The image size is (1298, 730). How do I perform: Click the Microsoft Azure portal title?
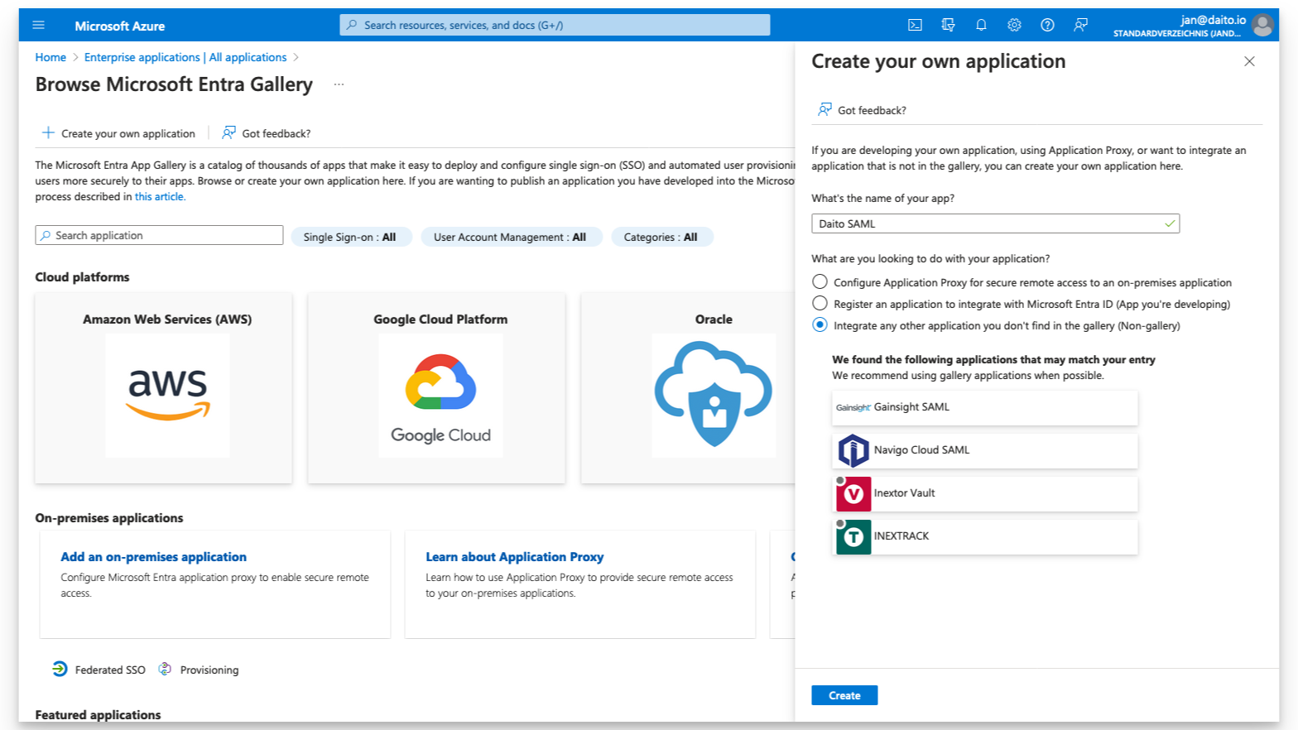119,26
